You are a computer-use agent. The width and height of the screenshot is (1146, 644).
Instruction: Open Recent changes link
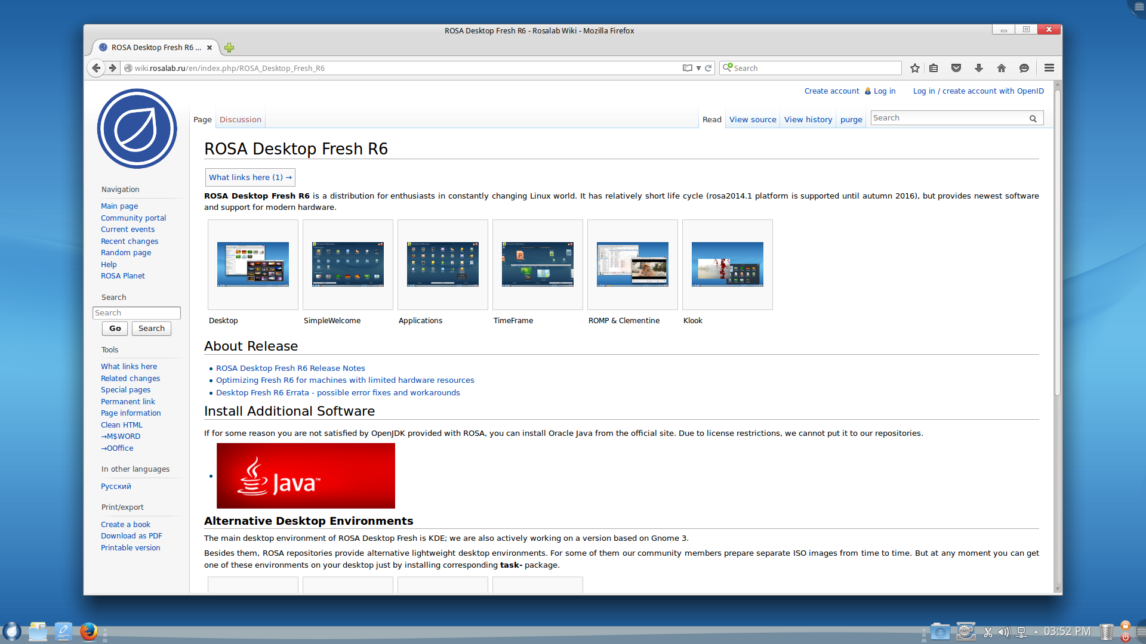coord(130,241)
